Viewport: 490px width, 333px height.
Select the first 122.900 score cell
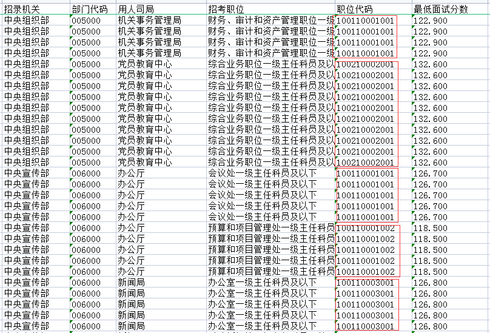[x=451, y=21]
